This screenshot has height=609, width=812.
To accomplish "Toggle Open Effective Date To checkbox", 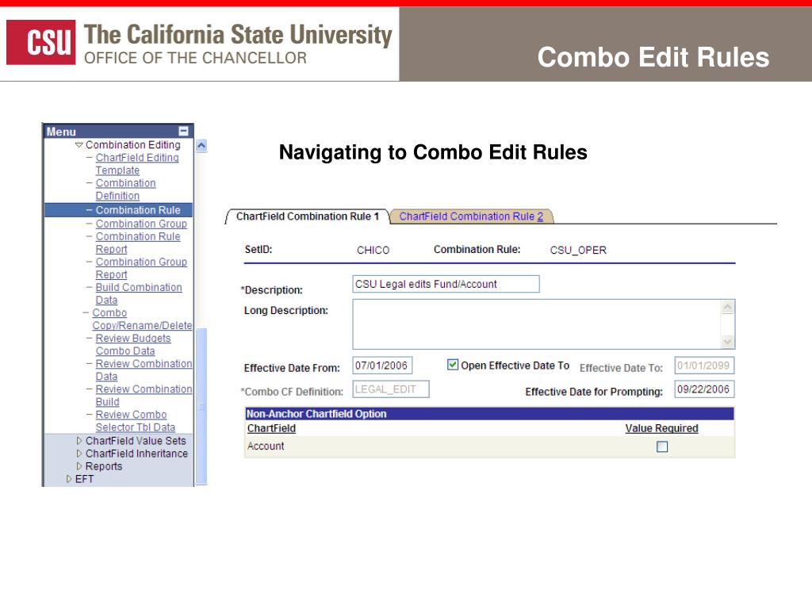I will coord(453,365).
